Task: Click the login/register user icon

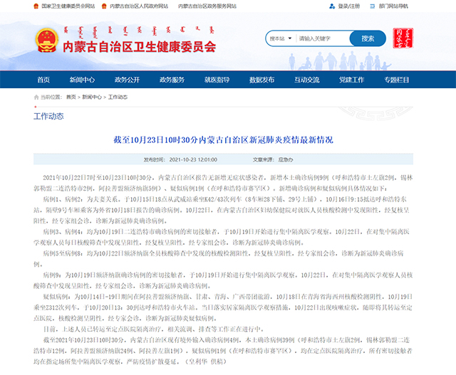Action: pyautogui.click(x=333, y=6)
